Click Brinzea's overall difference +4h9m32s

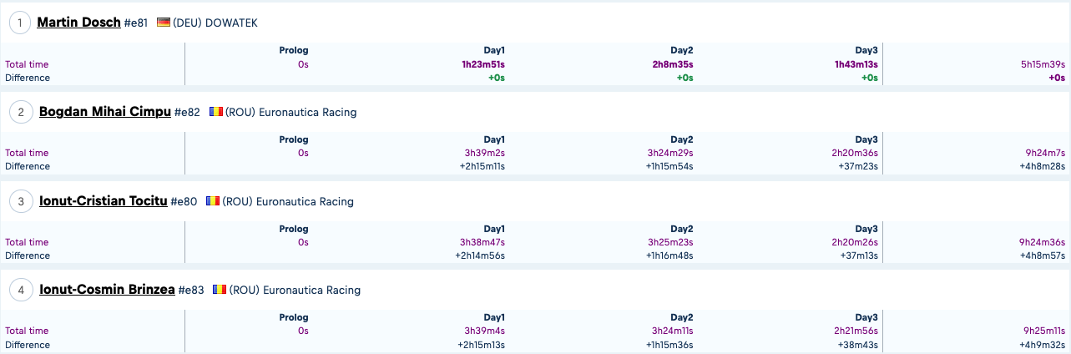coord(1044,345)
